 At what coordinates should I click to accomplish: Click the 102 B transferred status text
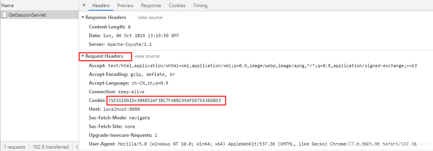click(x=51, y=147)
